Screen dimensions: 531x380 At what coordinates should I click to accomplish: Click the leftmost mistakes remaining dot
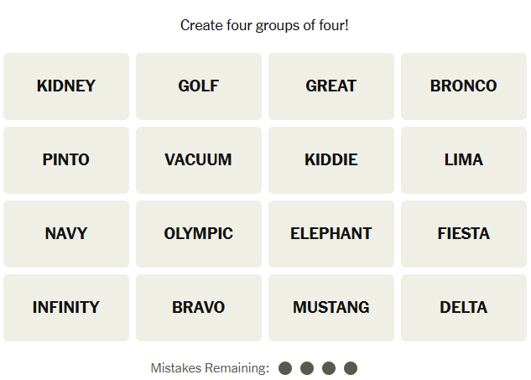pos(285,368)
